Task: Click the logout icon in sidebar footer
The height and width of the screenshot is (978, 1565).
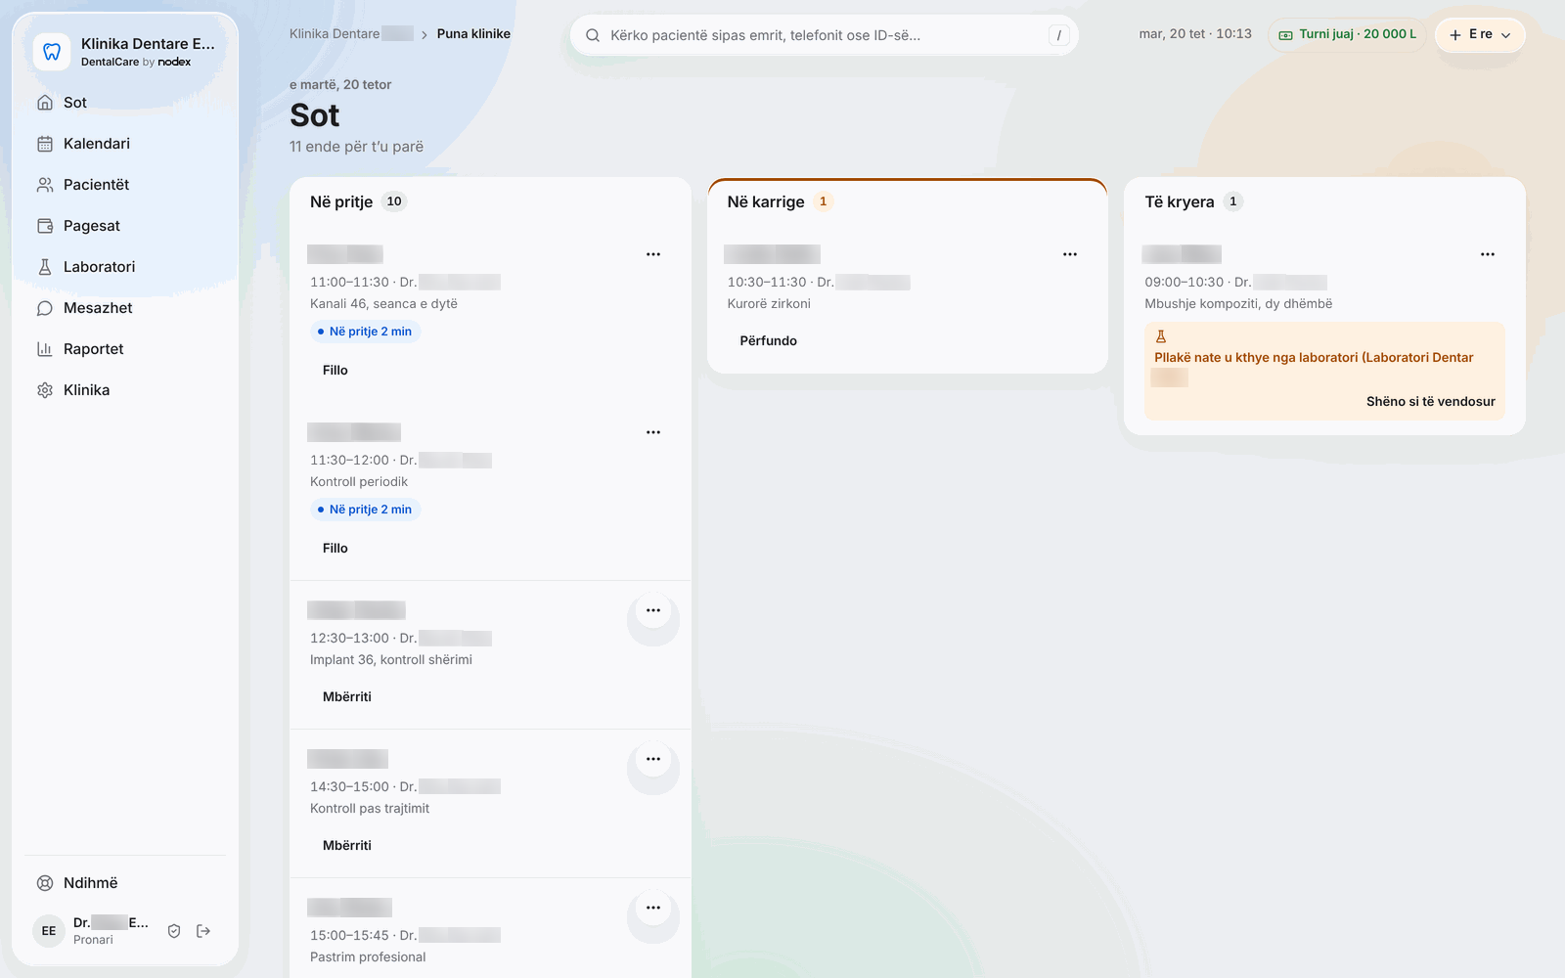Action: click(203, 931)
